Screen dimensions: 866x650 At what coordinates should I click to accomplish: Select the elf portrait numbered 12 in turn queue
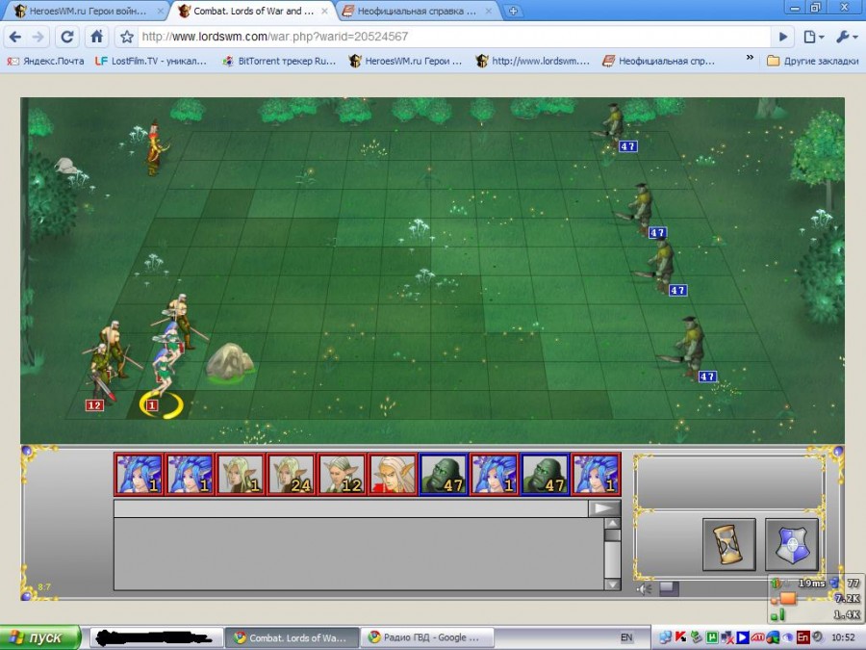coord(342,474)
